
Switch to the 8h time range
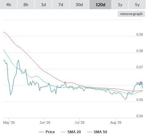click(x=26, y=5)
